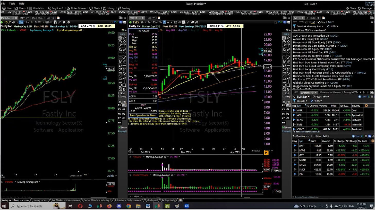Open EasyScan from the toolbar
Viewport: 375px width, 210px height.
coord(56,8)
